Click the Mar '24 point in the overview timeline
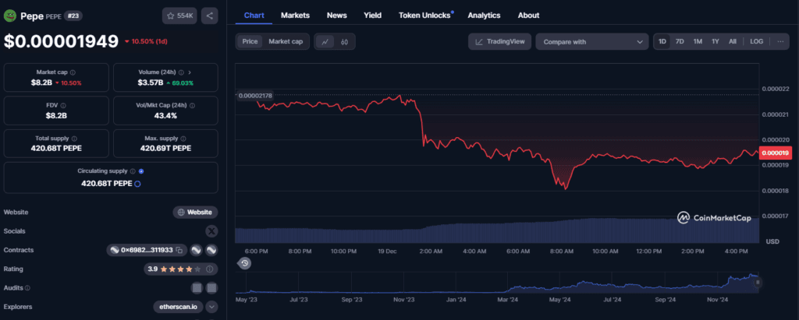The height and width of the screenshot is (320, 799). 507,300
